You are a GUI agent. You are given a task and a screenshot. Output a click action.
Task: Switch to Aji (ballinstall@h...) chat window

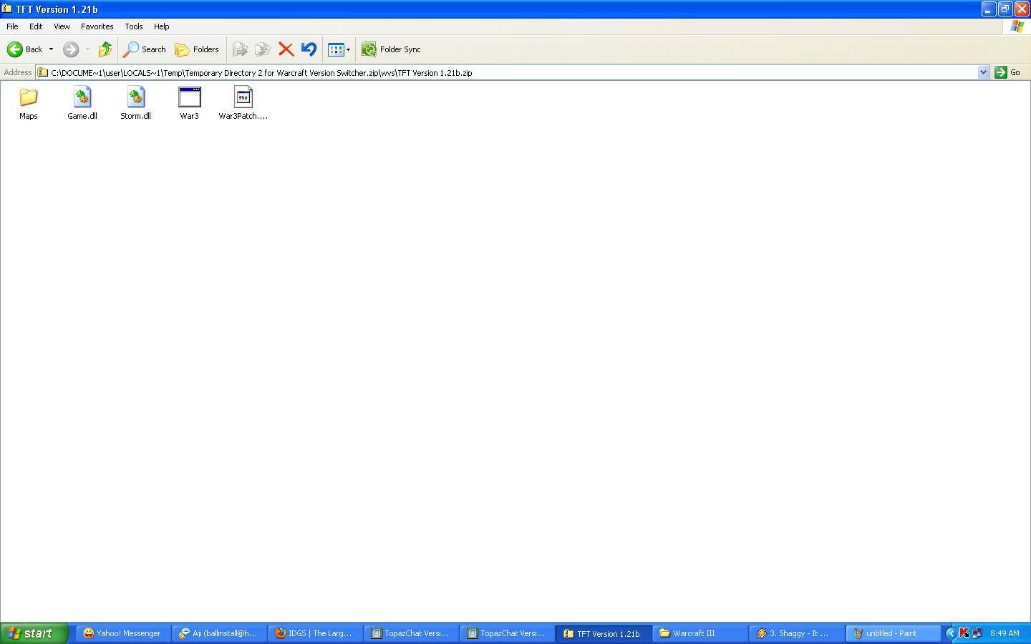218,633
